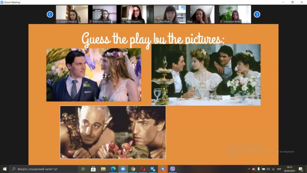Switch the УКР keyboard language indicator
Screen dimensions: 307x173
279,169
